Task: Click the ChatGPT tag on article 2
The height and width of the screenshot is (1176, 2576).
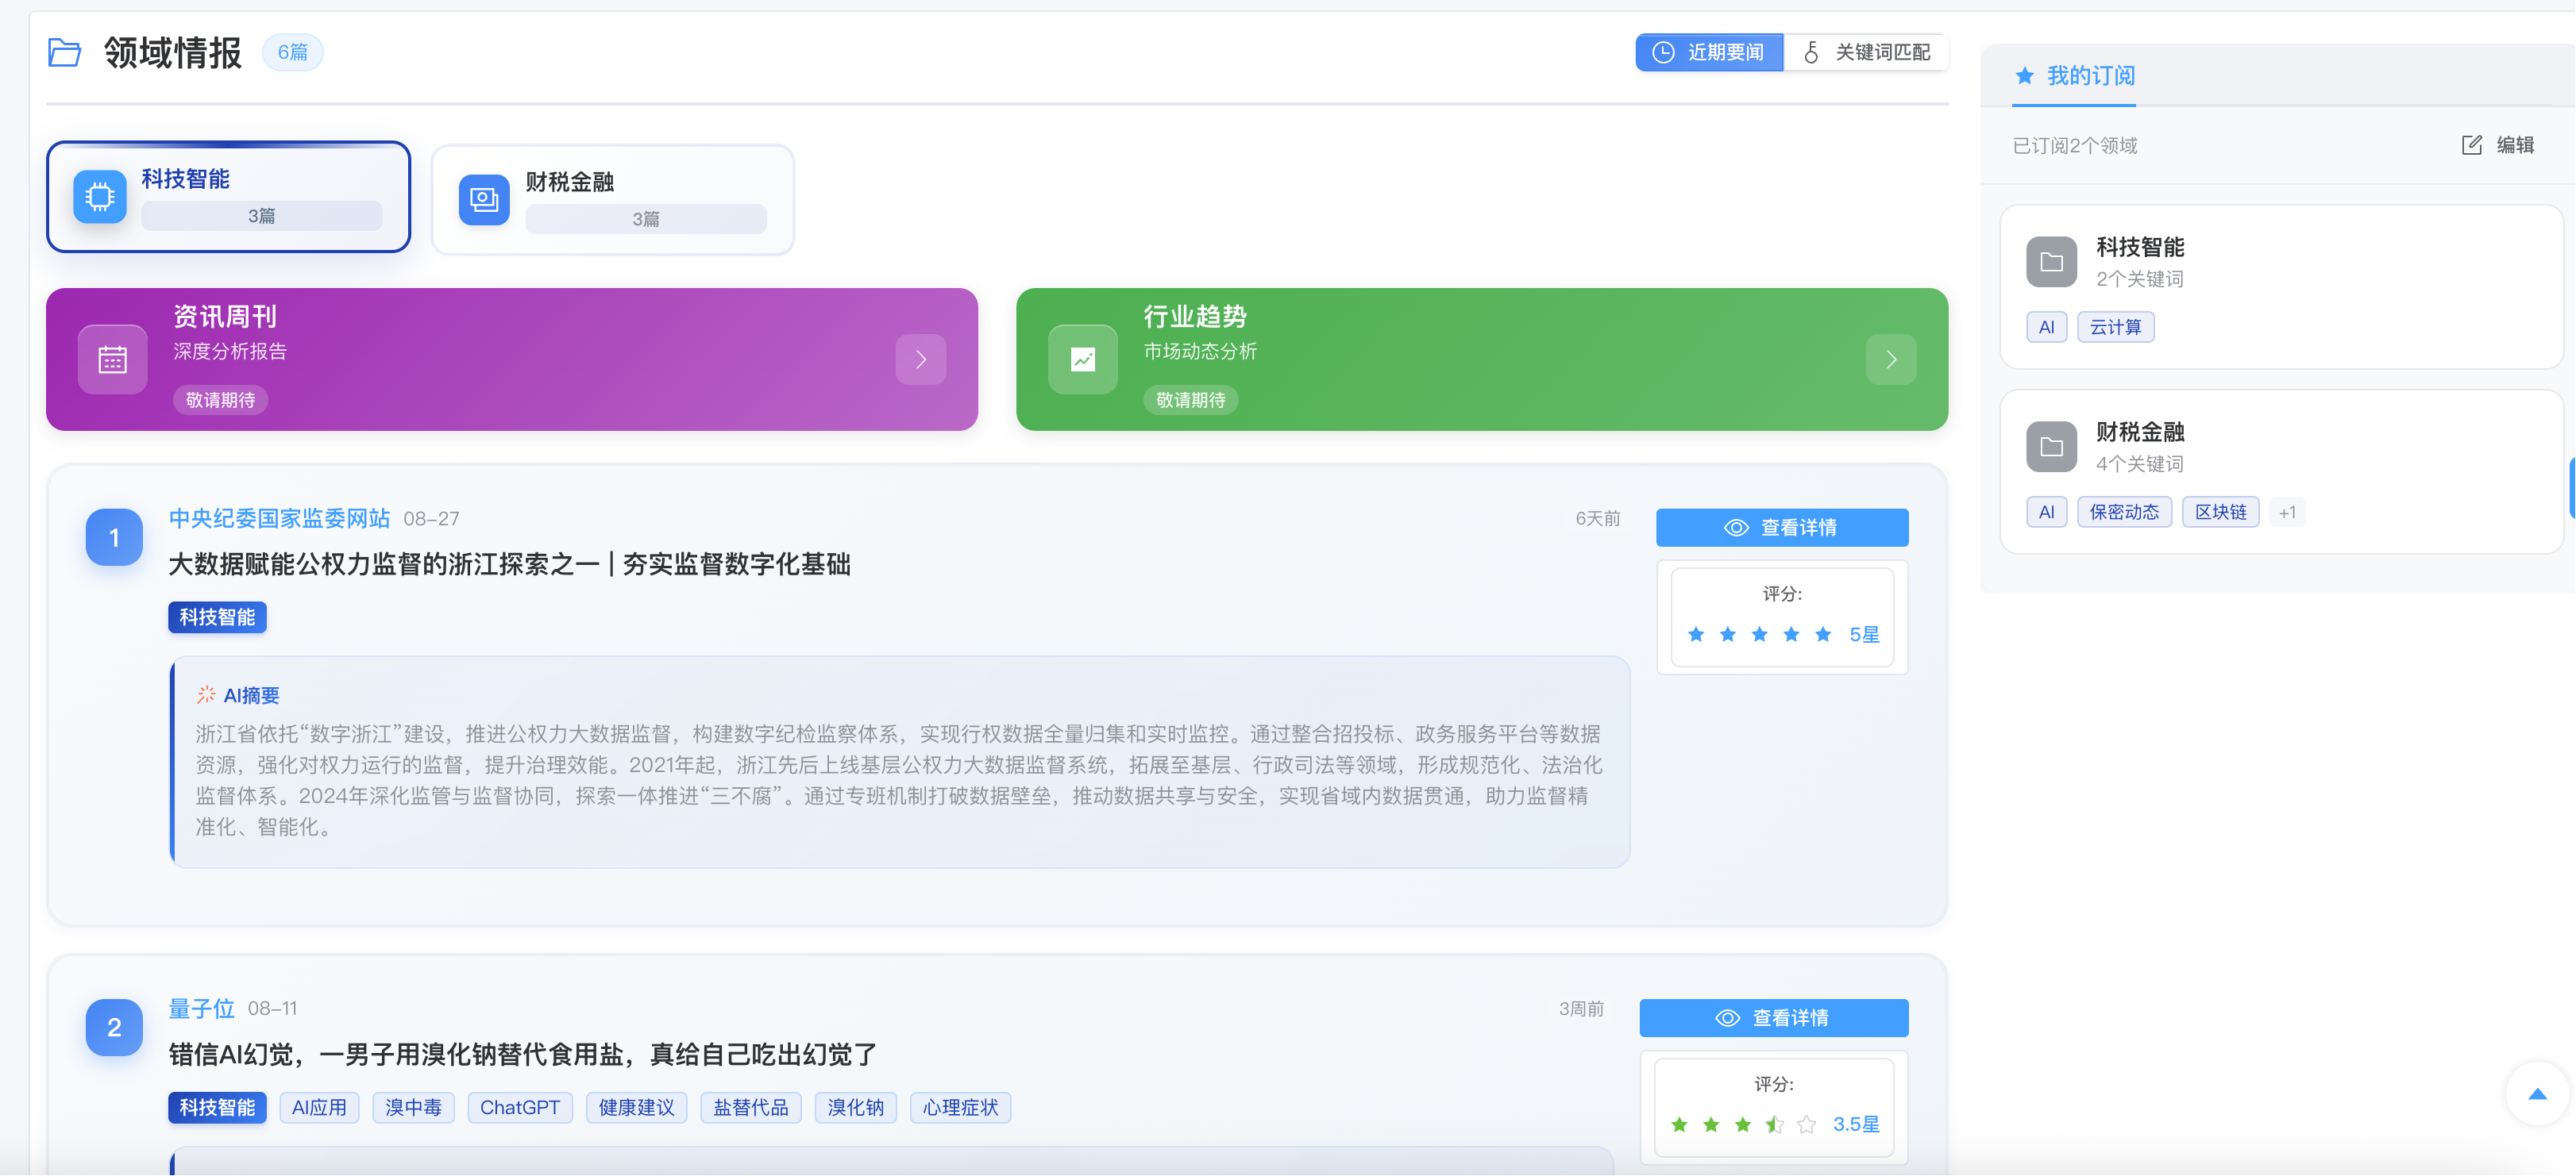Action: 520,1107
